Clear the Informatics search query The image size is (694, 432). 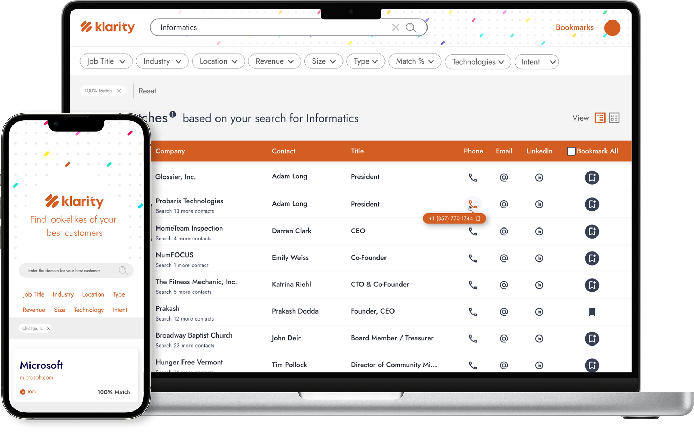pos(396,27)
